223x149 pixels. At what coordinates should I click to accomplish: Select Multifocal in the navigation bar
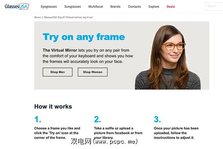(x=96, y=7)
